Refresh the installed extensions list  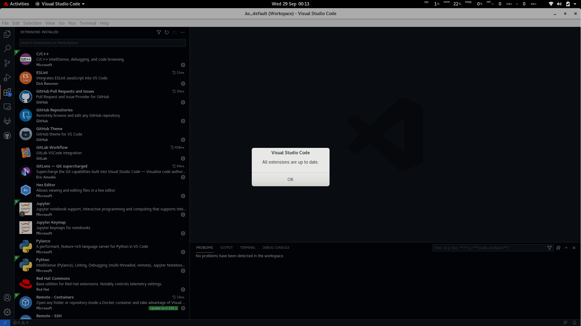[x=167, y=32]
